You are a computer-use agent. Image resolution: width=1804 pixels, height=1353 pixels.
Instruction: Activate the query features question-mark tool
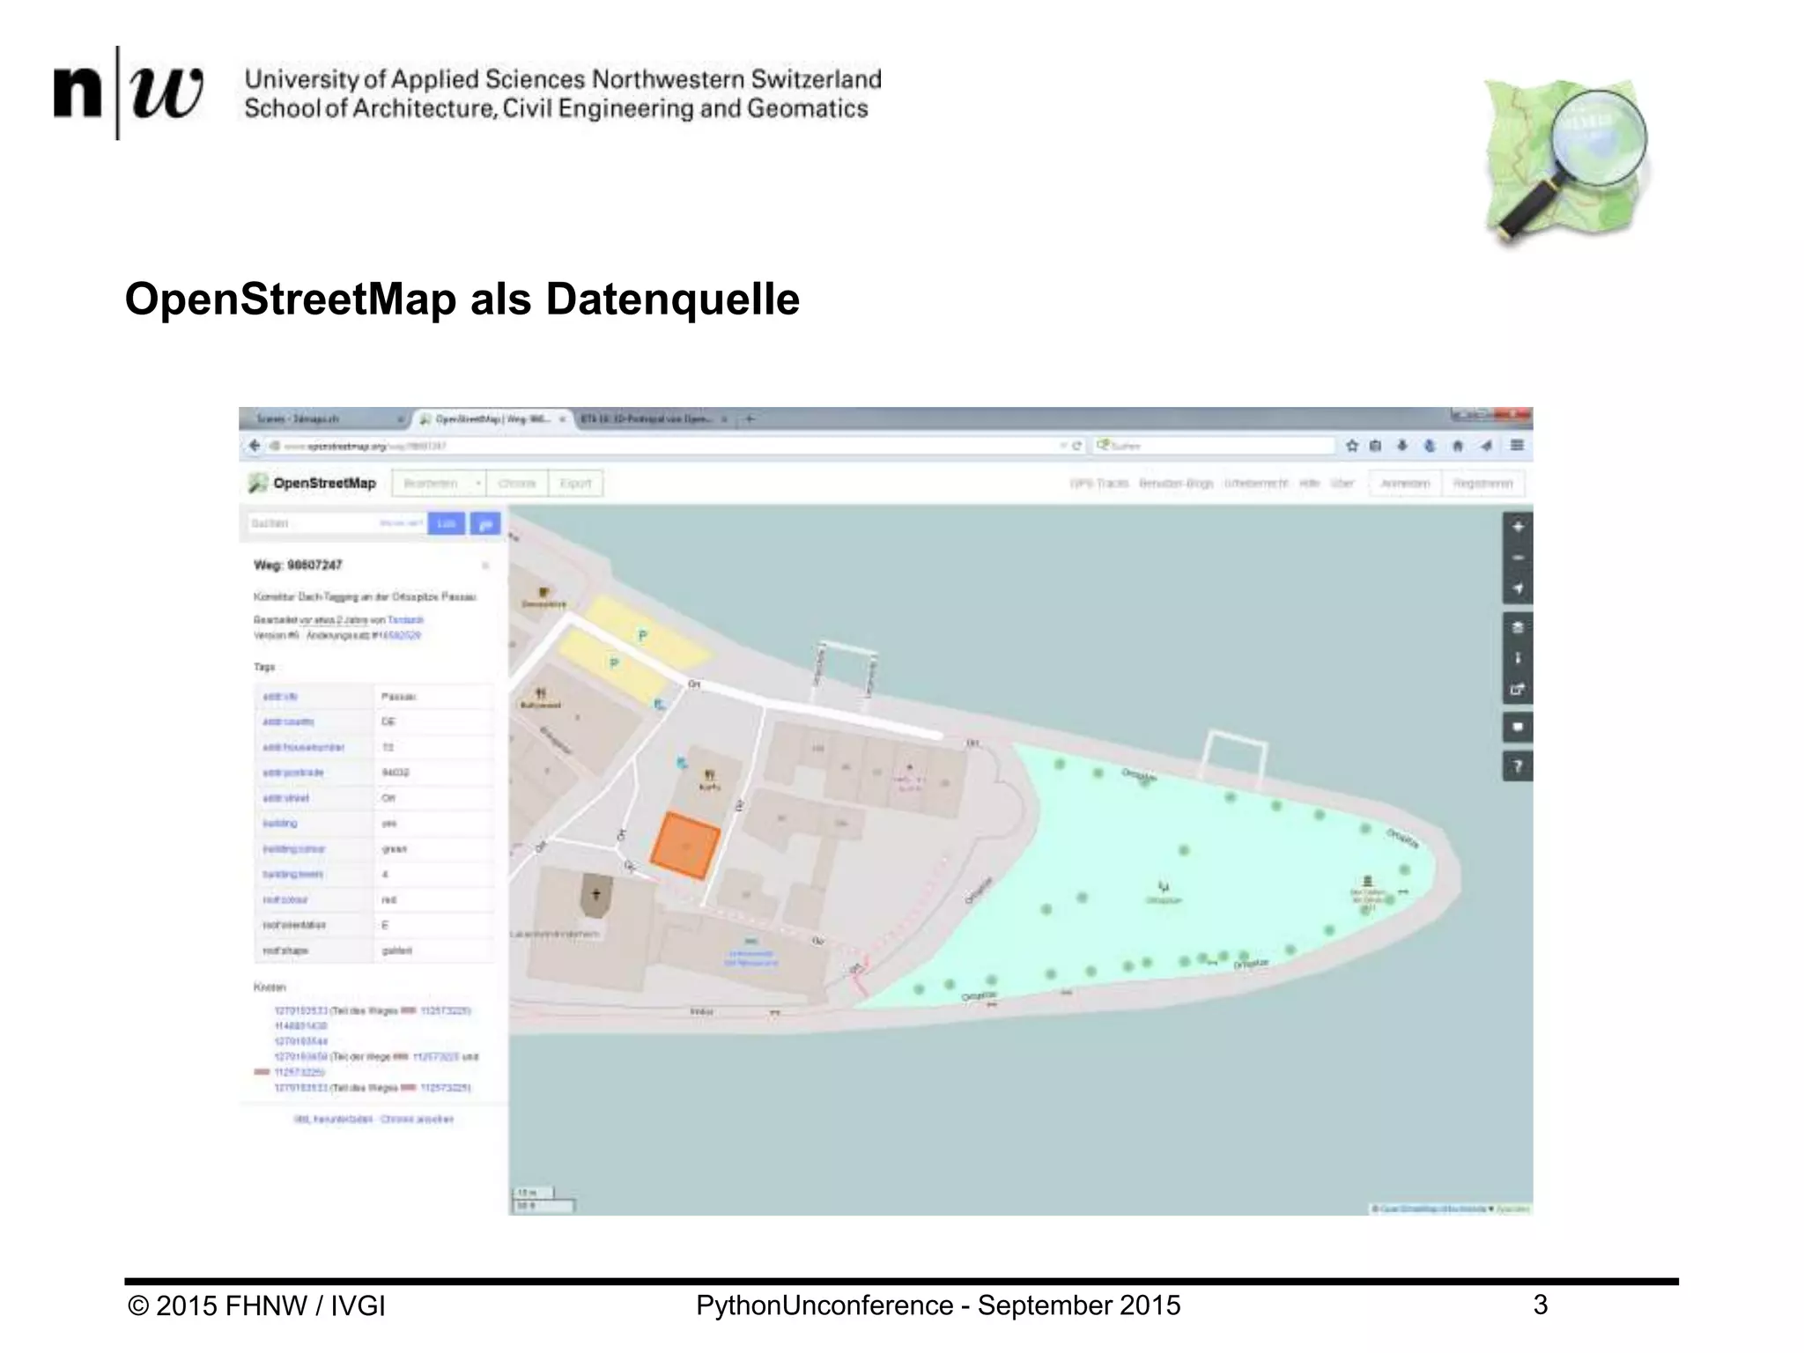point(1517,766)
